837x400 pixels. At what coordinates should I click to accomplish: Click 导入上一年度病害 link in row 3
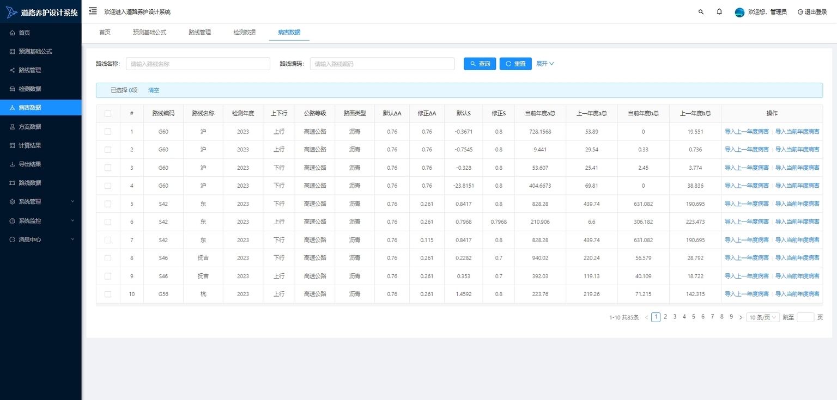coord(747,168)
